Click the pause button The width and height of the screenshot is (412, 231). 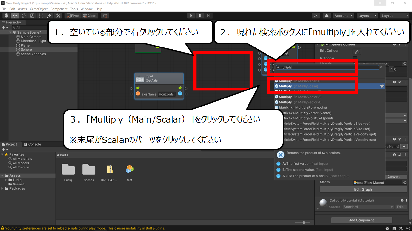tap(200, 15)
